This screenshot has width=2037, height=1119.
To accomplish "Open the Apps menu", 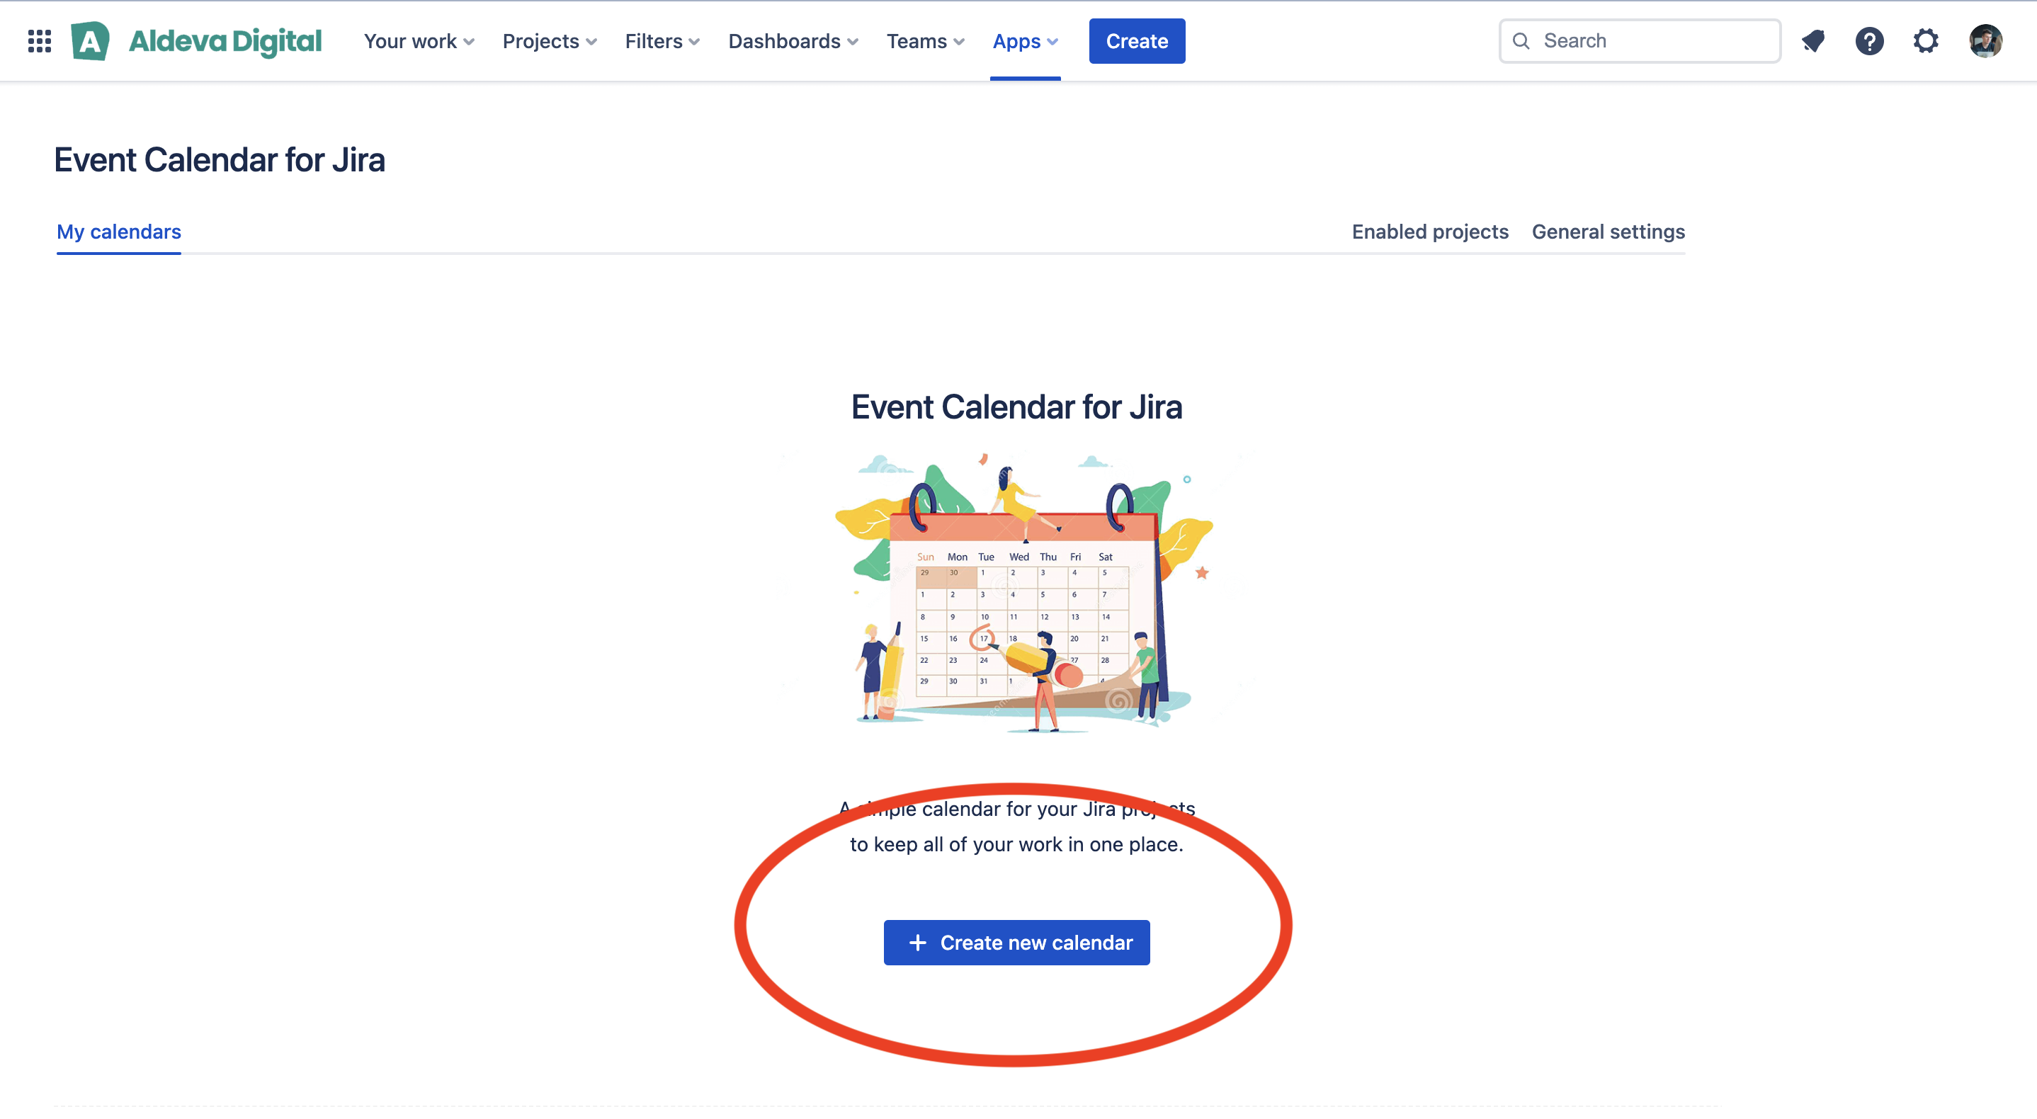I will click(x=1025, y=41).
